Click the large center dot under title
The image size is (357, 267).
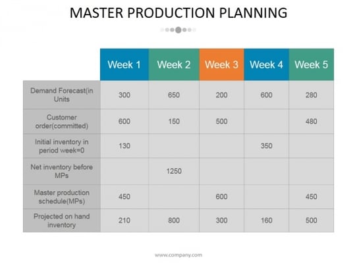(x=178, y=30)
